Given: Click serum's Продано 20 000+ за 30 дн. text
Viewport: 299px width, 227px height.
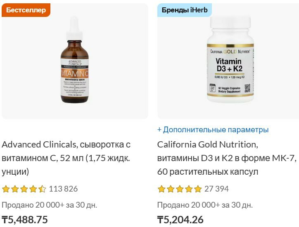Looking at the screenshot, I should click(x=50, y=205).
